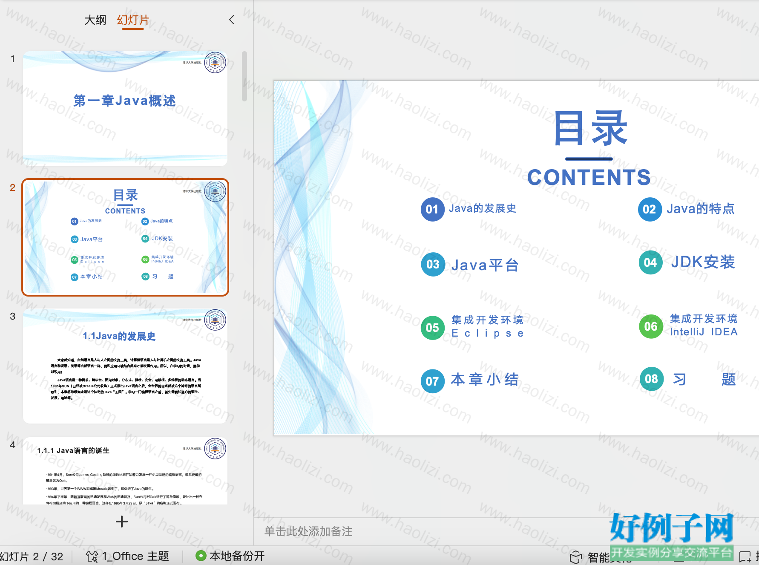The image size is (759, 565).
Task: Add a new slide with plus button
Action: tap(122, 522)
